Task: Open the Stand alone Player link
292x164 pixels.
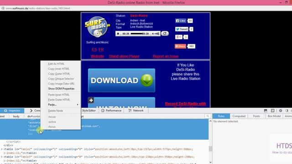Action: coord(124,56)
